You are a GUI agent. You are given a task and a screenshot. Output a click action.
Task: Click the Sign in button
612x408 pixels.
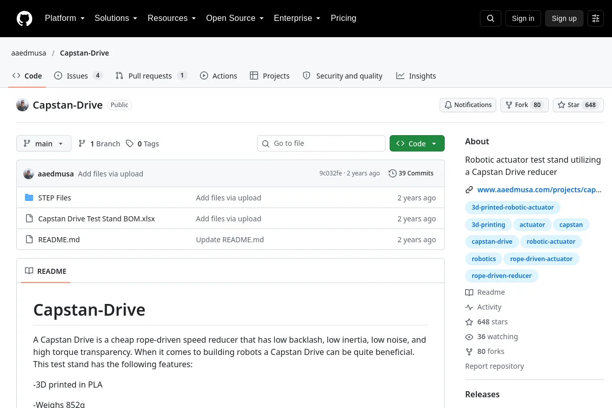(523, 18)
